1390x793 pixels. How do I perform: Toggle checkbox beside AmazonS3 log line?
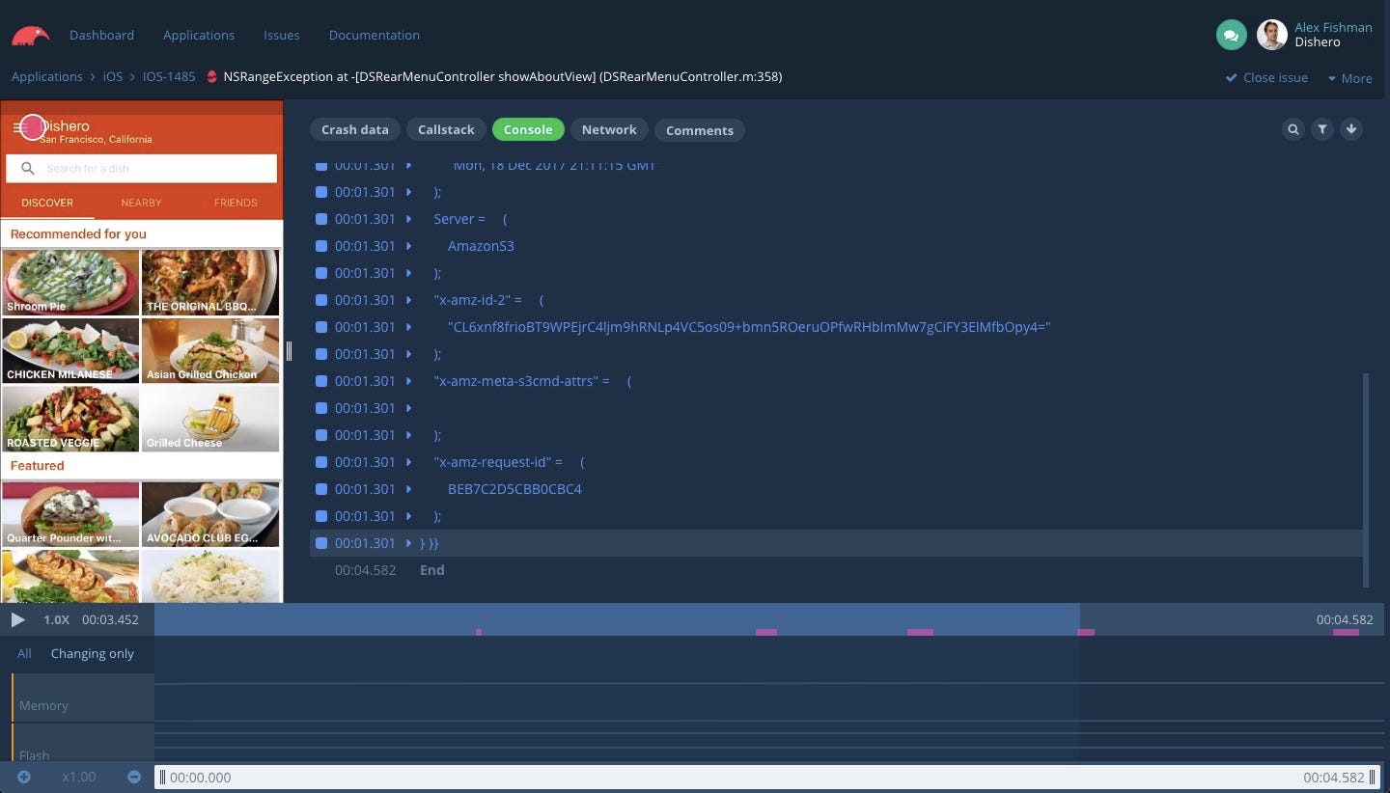click(321, 246)
